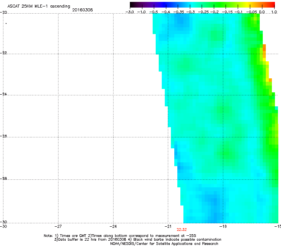This screenshot has width=281, height=246.
Task: Click the 0.0 color scale label
Action: point(262,12)
